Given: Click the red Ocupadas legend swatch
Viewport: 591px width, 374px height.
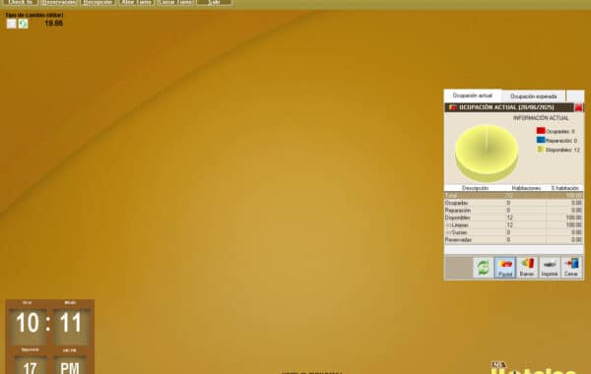Looking at the screenshot, I should click(x=541, y=131).
